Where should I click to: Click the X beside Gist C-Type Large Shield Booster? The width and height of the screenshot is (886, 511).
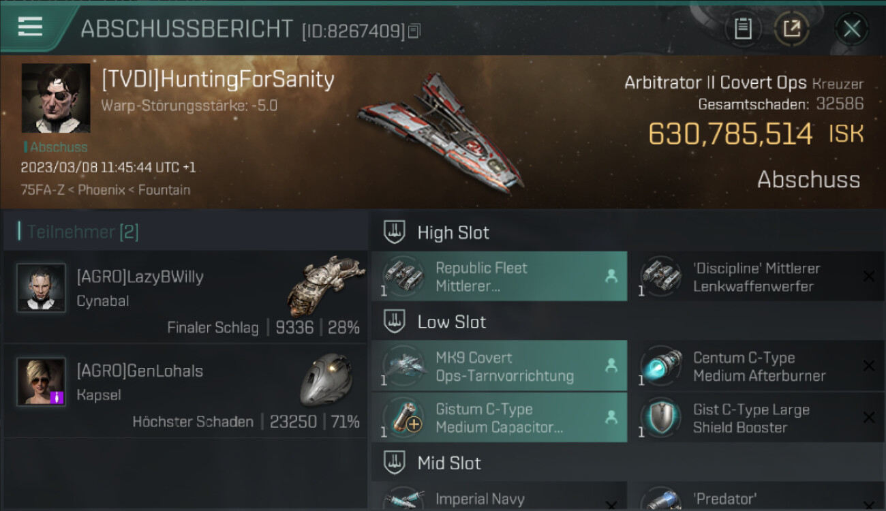click(x=869, y=418)
